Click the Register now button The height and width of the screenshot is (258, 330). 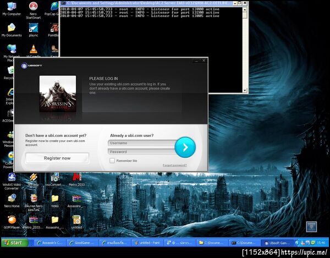[x=57, y=158]
